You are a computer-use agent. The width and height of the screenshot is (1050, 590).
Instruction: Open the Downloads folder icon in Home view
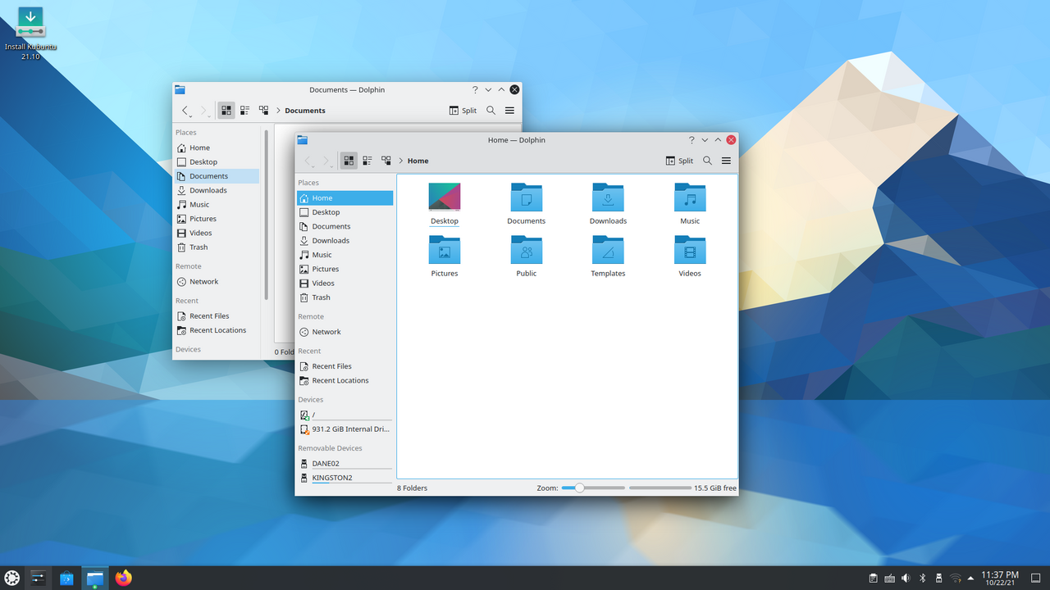pyautogui.click(x=608, y=204)
